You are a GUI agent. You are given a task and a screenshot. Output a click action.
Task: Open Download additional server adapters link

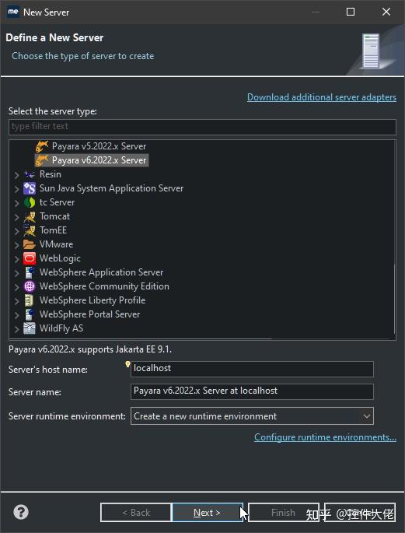coord(322,97)
